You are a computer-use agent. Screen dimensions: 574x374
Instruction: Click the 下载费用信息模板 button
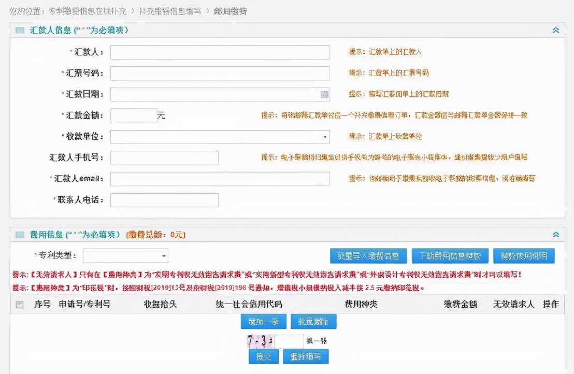[450, 256]
